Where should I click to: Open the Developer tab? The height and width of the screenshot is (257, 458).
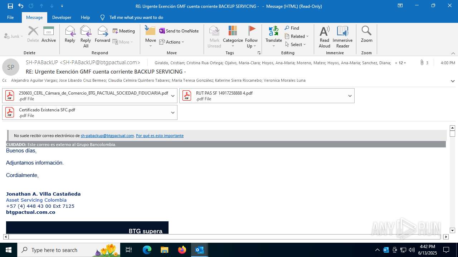click(62, 17)
